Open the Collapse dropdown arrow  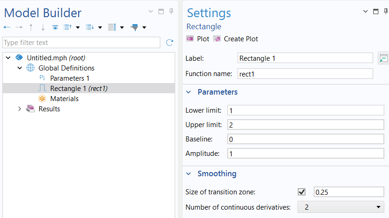(78, 27)
